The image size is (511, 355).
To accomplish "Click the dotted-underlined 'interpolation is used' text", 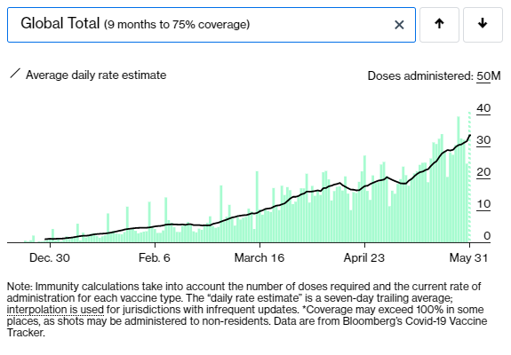I will (55, 310).
